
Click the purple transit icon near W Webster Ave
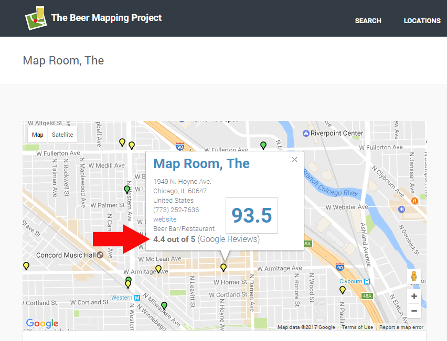(401, 210)
